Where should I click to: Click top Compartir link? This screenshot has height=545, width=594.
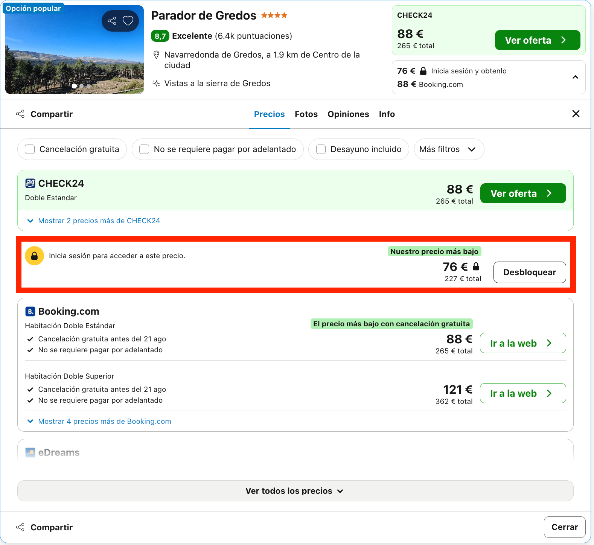pos(52,114)
